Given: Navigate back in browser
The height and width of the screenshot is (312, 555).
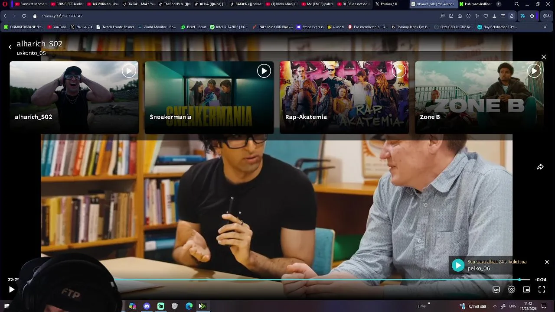Looking at the screenshot, I should (x=5, y=16).
